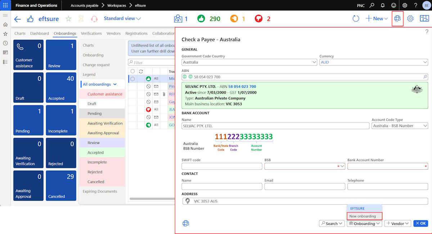
Task: Click the orange counter showing 1
Action: 238,19
